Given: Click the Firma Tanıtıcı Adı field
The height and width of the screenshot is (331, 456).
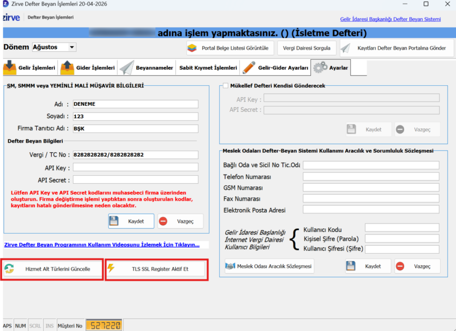Looking at the screenshot, I should pyautogui.click(x=135, y=129).
